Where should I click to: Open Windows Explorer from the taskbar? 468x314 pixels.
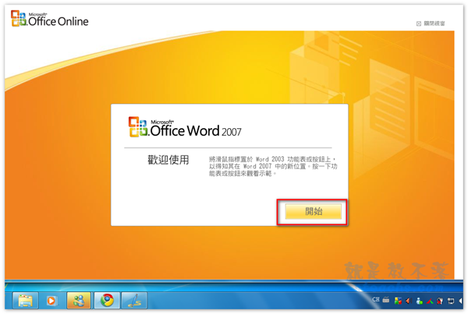pos(26,300)
